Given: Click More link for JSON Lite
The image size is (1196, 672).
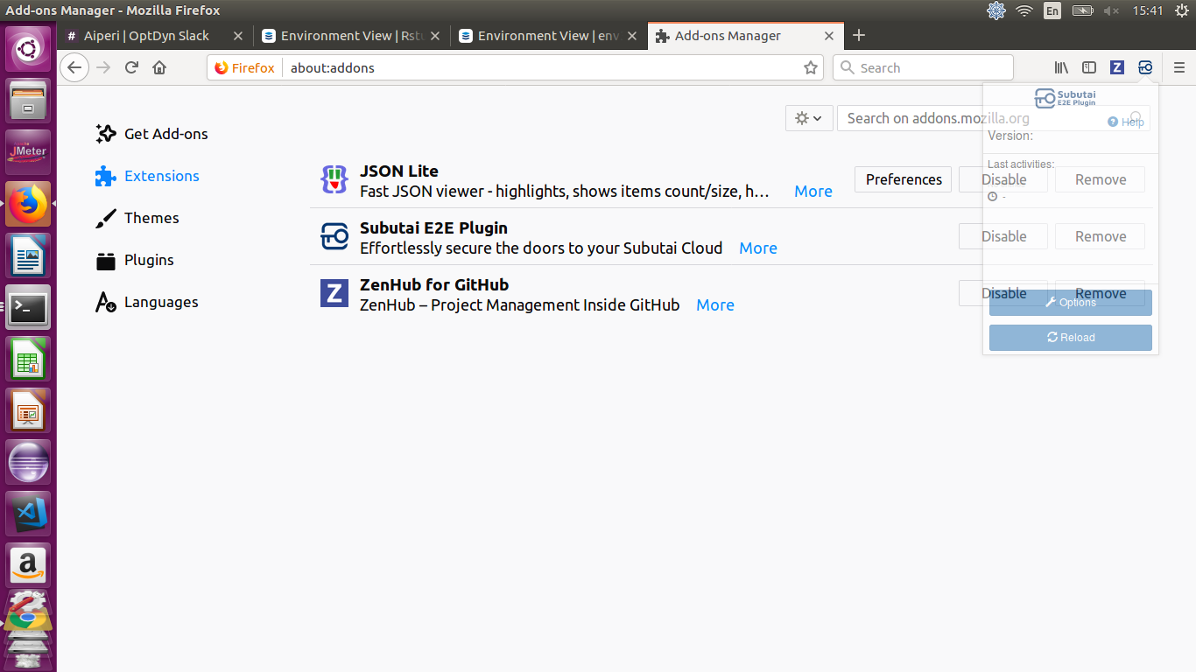Looking at the screenshot, I should coord(813,192).
